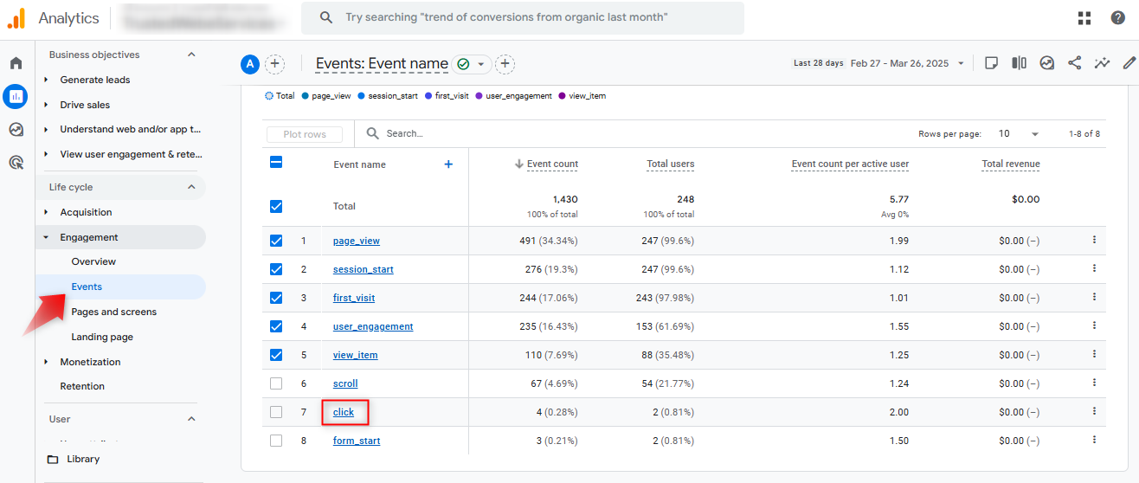Image resolution: width=1139 pixels, height=483 pixels.
Task: Expand Acquisition
Action: click(x=46, y=212)
